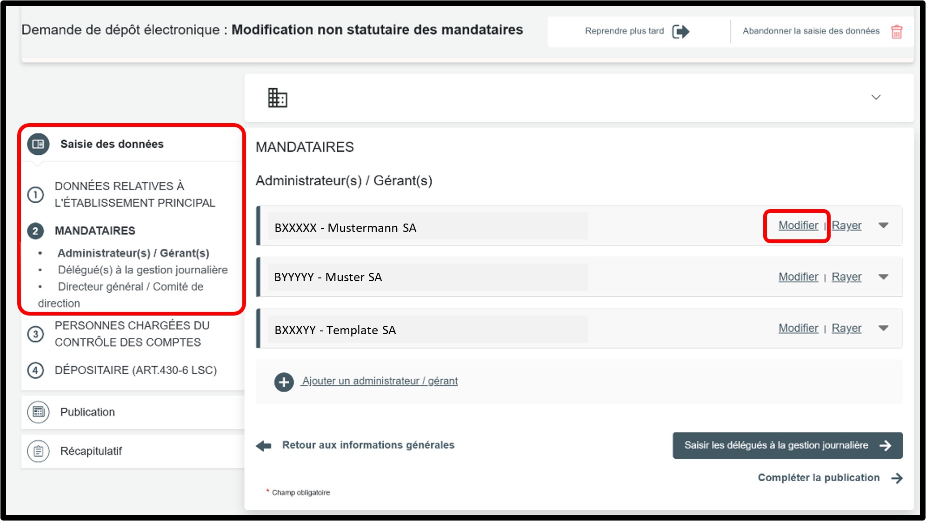Viewport: 926px width, 521px height.
Task: Click Modifier for Mustermann SA
Action: [x=798, y=225]
